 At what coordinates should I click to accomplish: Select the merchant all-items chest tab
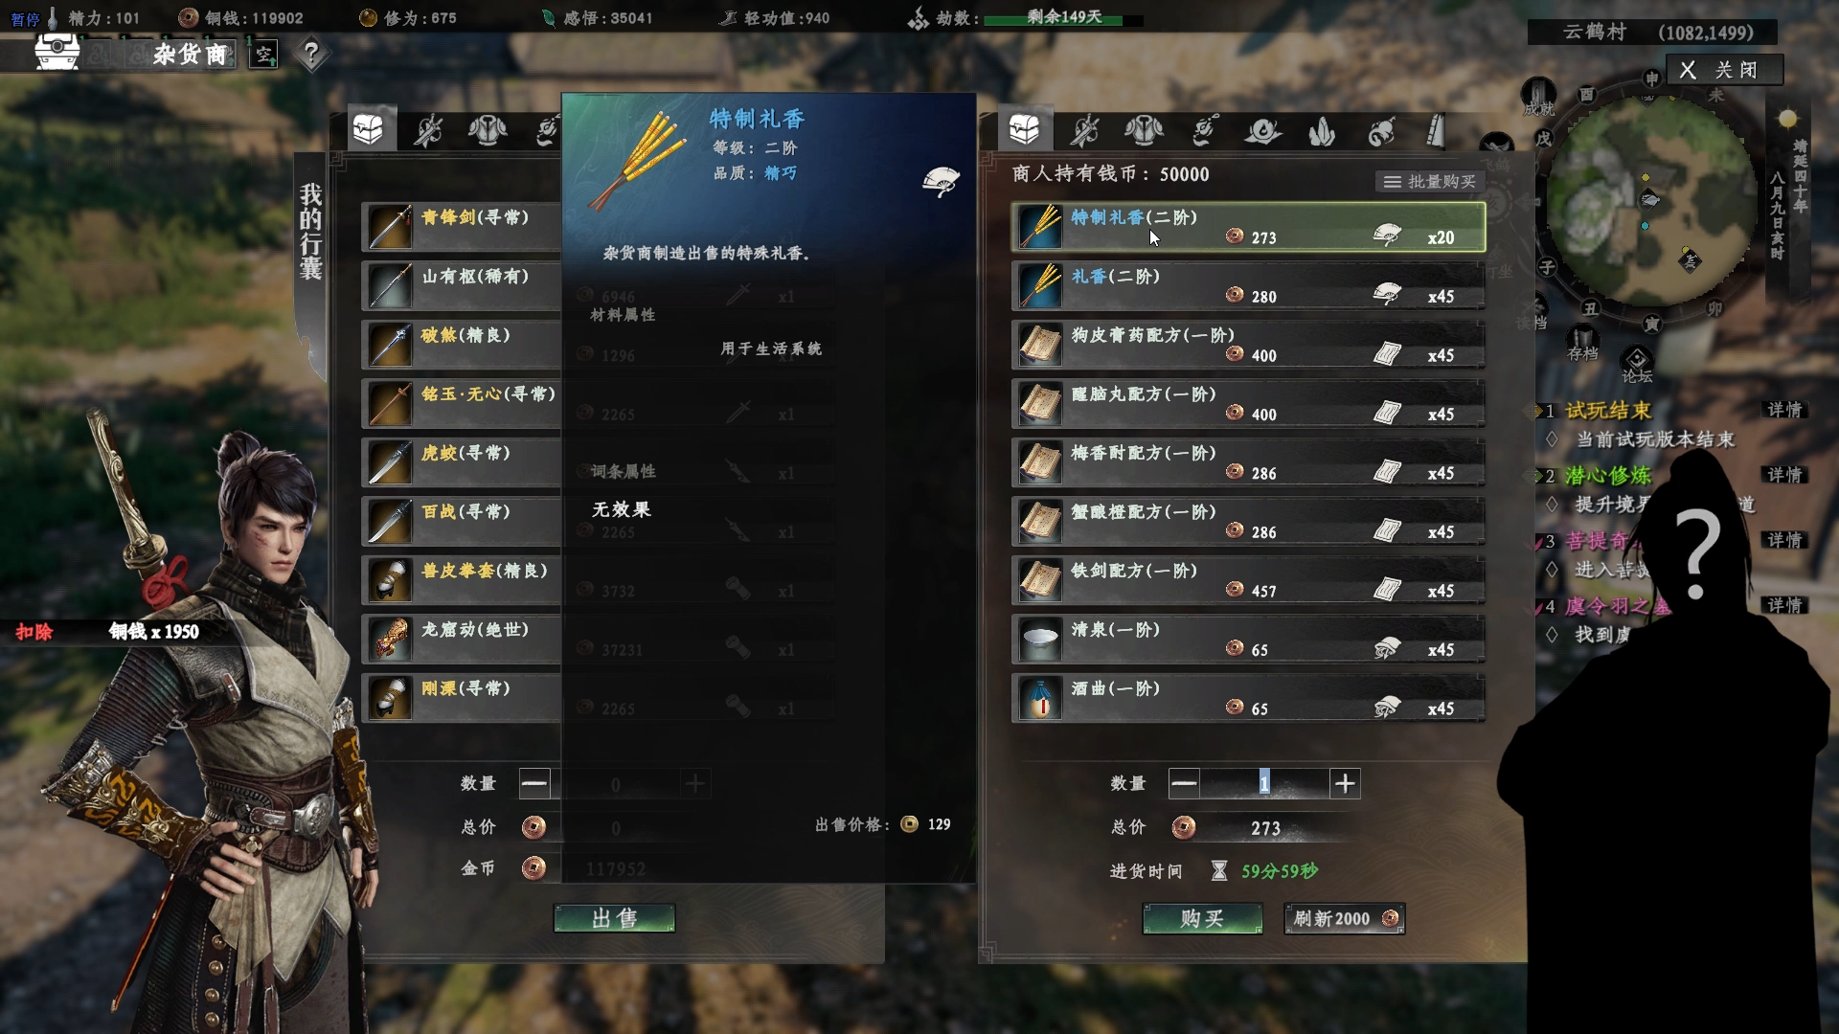click(x=1024, y=128)
